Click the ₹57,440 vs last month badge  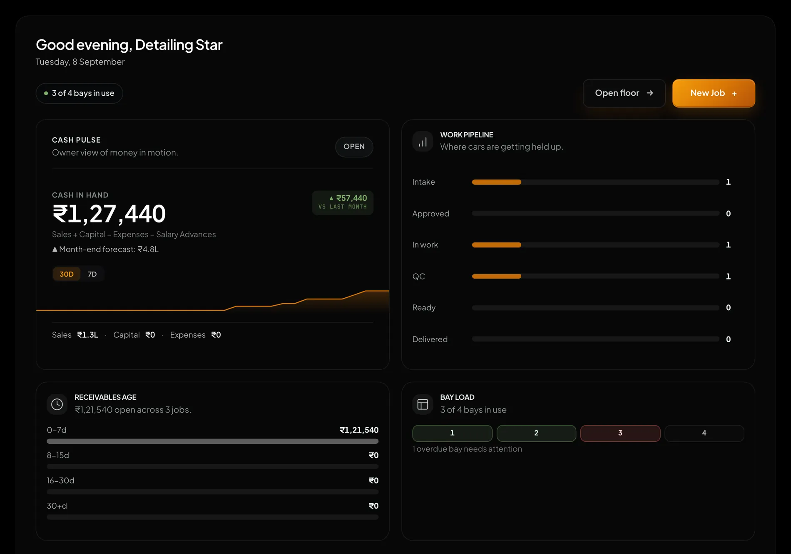point(343,203)
